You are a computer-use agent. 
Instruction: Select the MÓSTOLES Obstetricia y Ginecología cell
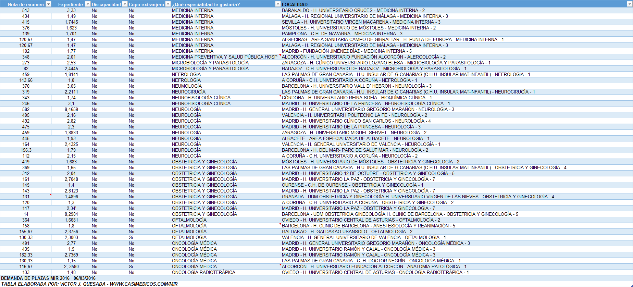pyautogui.click(x=457, y=162)
